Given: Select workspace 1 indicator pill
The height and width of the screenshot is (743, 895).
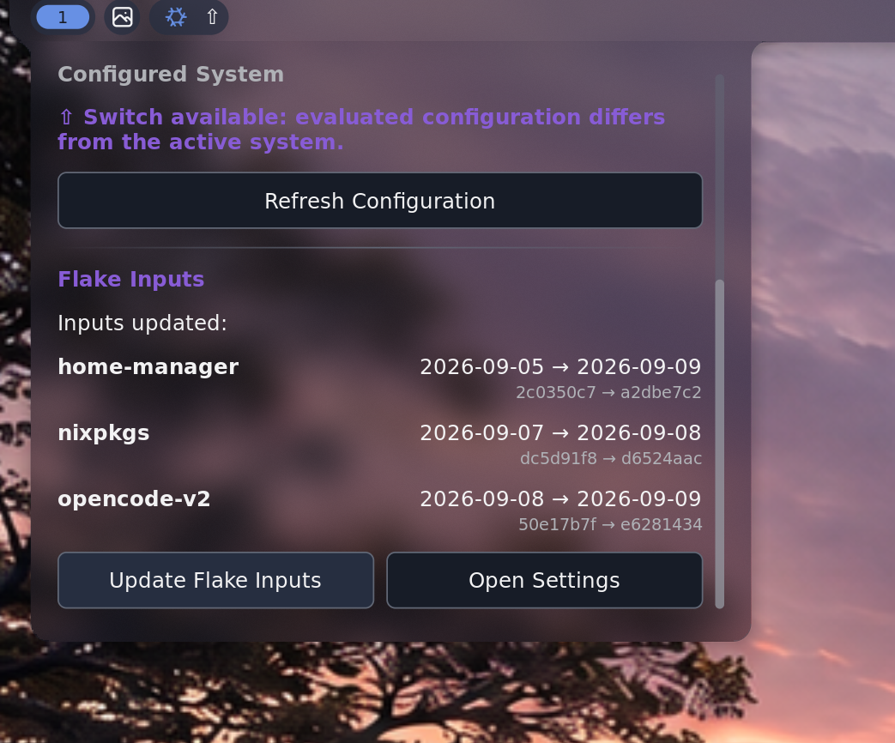Looking at the screenshot, I should pyautogui.click(x=63, y=17).
